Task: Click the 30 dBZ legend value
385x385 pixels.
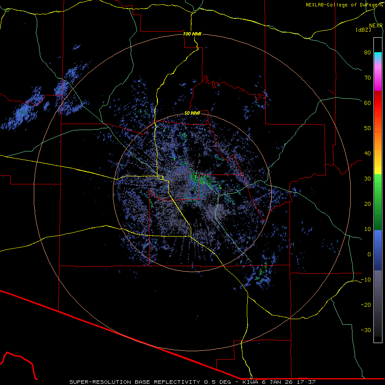Action: tap(367, 179)
